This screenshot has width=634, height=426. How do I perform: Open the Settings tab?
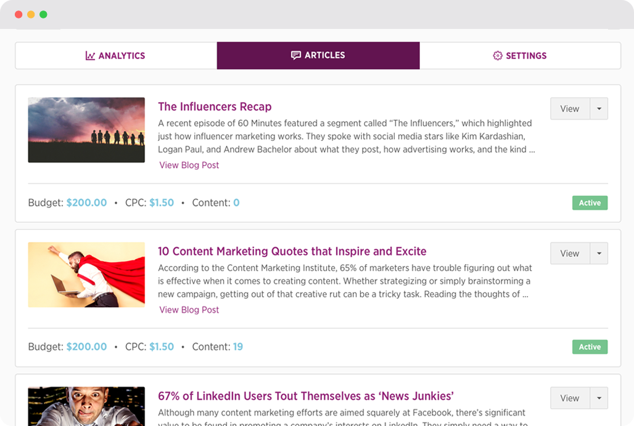click(x=520, y=55)
